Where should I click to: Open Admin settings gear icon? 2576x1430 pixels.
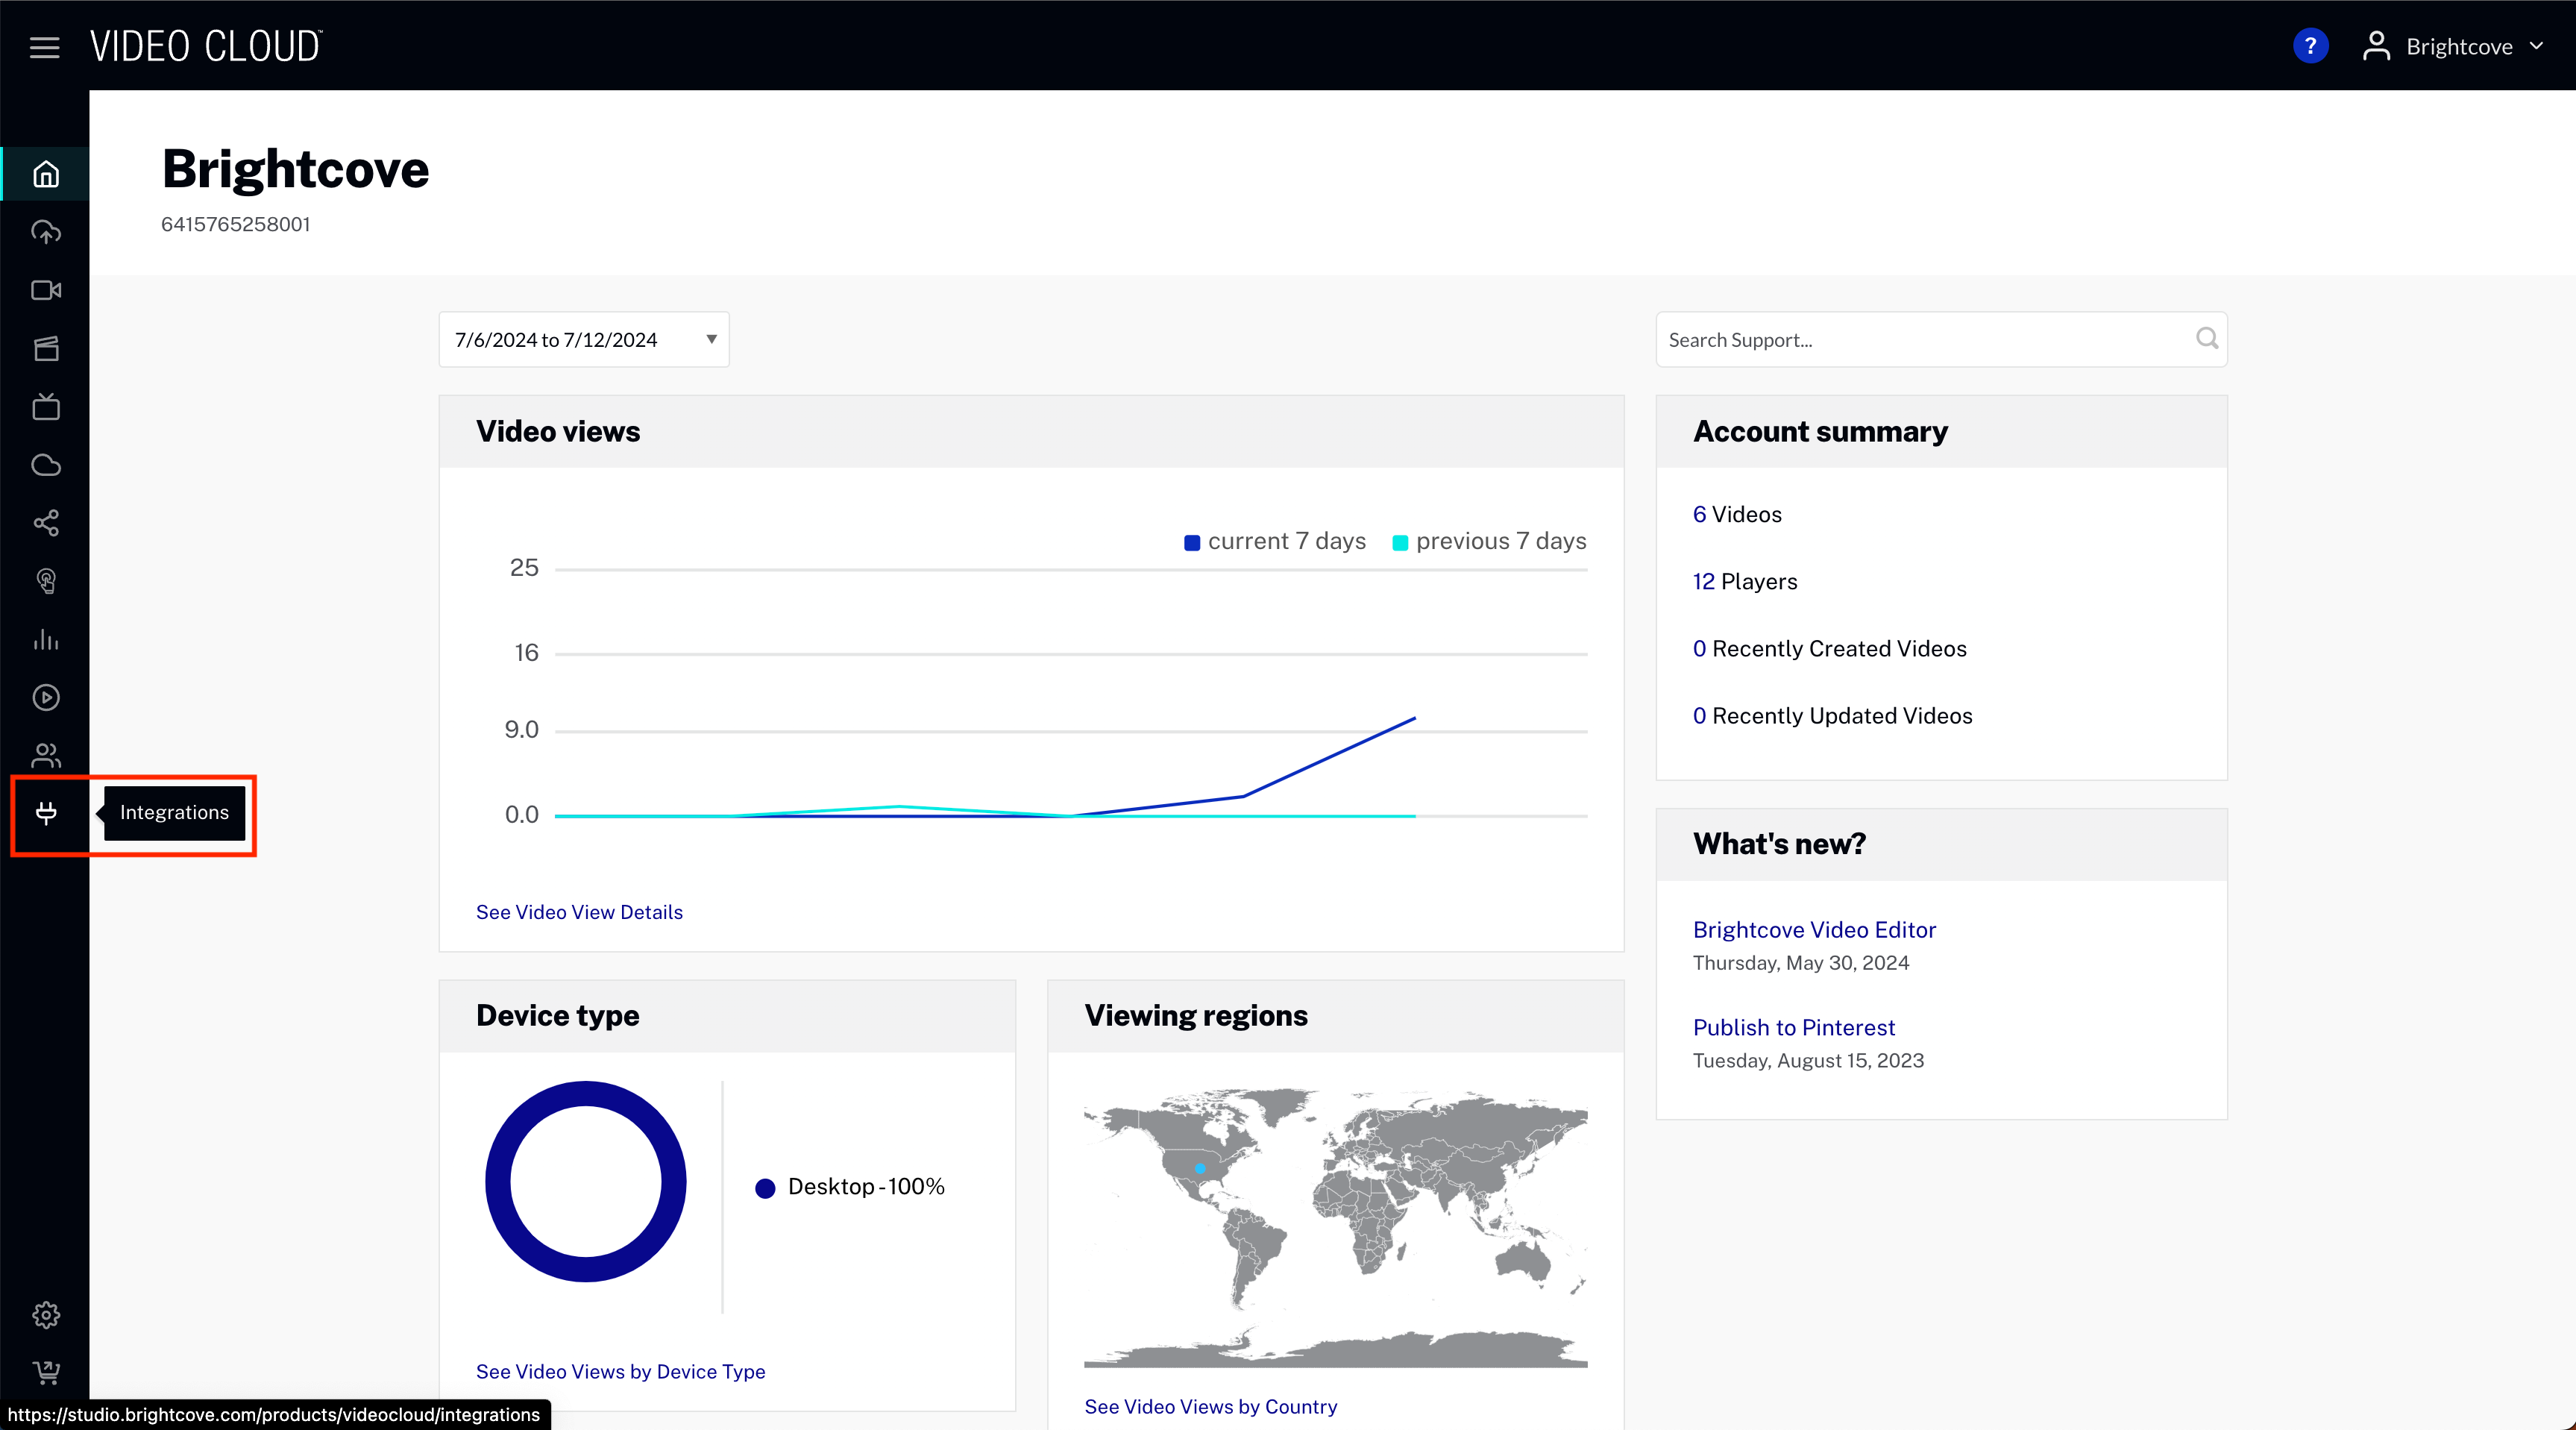coord(46,1314)
